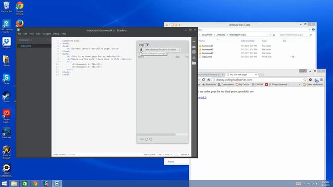Sort Explorer by Type column
Viewport: 333px width, 187px height.
pyautogui.click(x=264, y=41)
